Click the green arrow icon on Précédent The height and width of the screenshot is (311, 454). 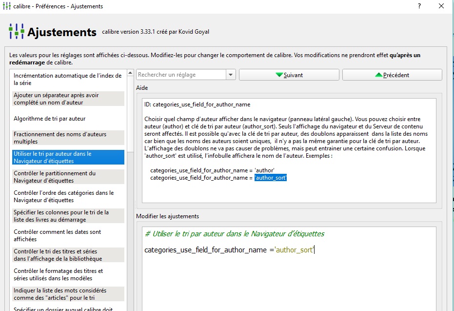[379, 75]
